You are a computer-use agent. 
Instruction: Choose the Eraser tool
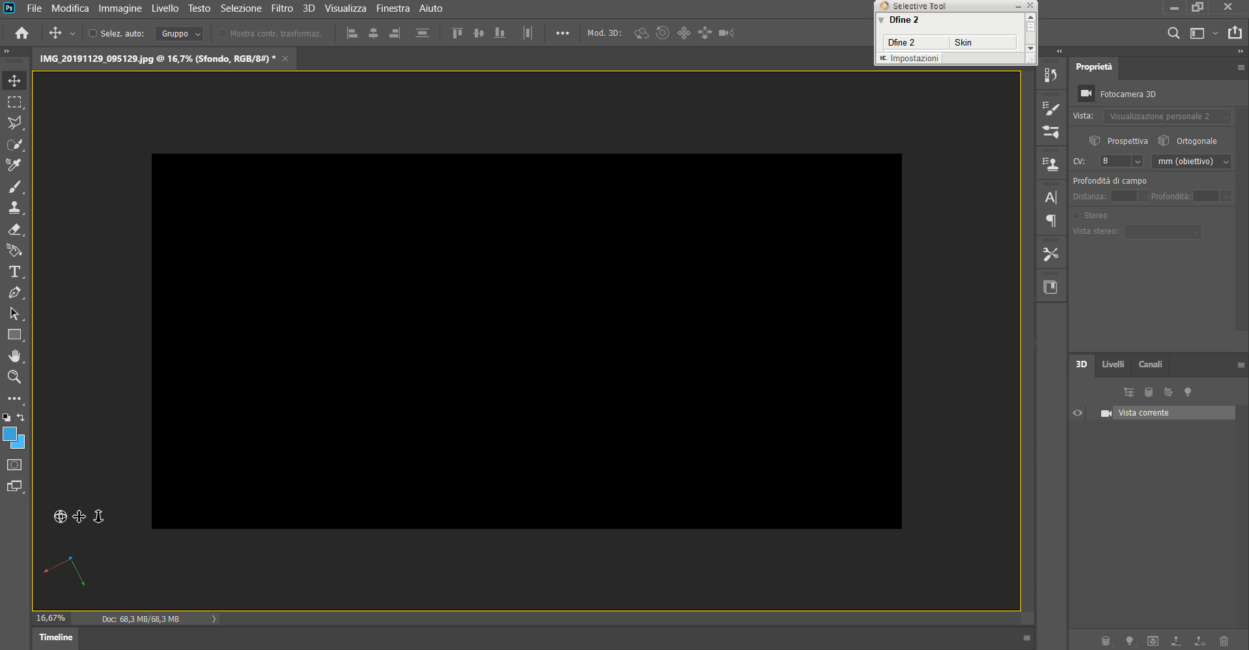pos(14,229)
